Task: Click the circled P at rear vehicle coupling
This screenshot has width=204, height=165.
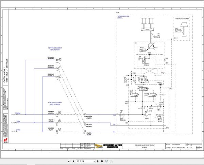Action: coord(60,112)
